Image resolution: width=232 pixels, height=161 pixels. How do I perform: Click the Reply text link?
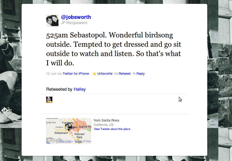pos(140,74)
